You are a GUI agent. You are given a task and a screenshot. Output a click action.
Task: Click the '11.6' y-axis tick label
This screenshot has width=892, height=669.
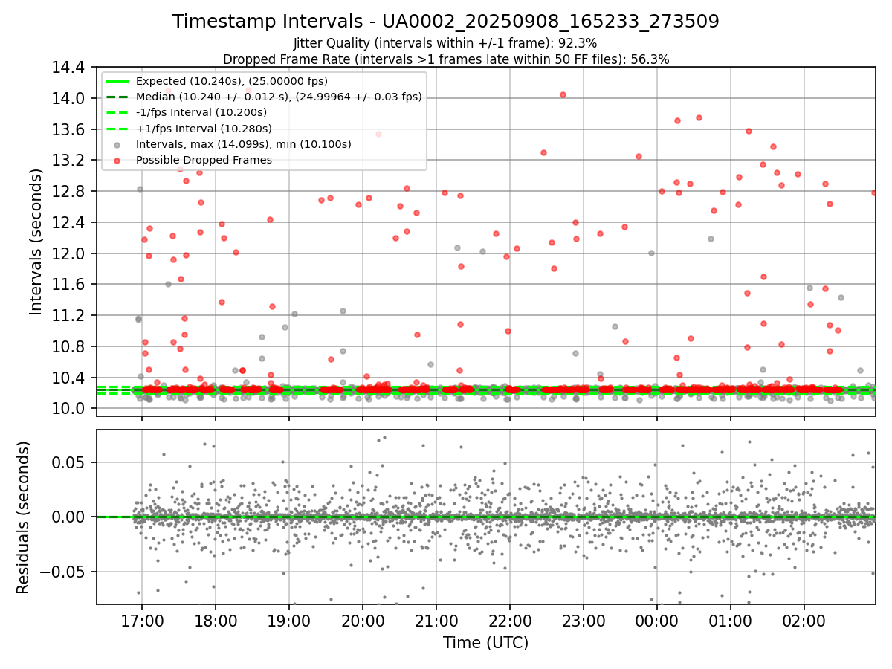pyautogui.click(x=67, y=285)
